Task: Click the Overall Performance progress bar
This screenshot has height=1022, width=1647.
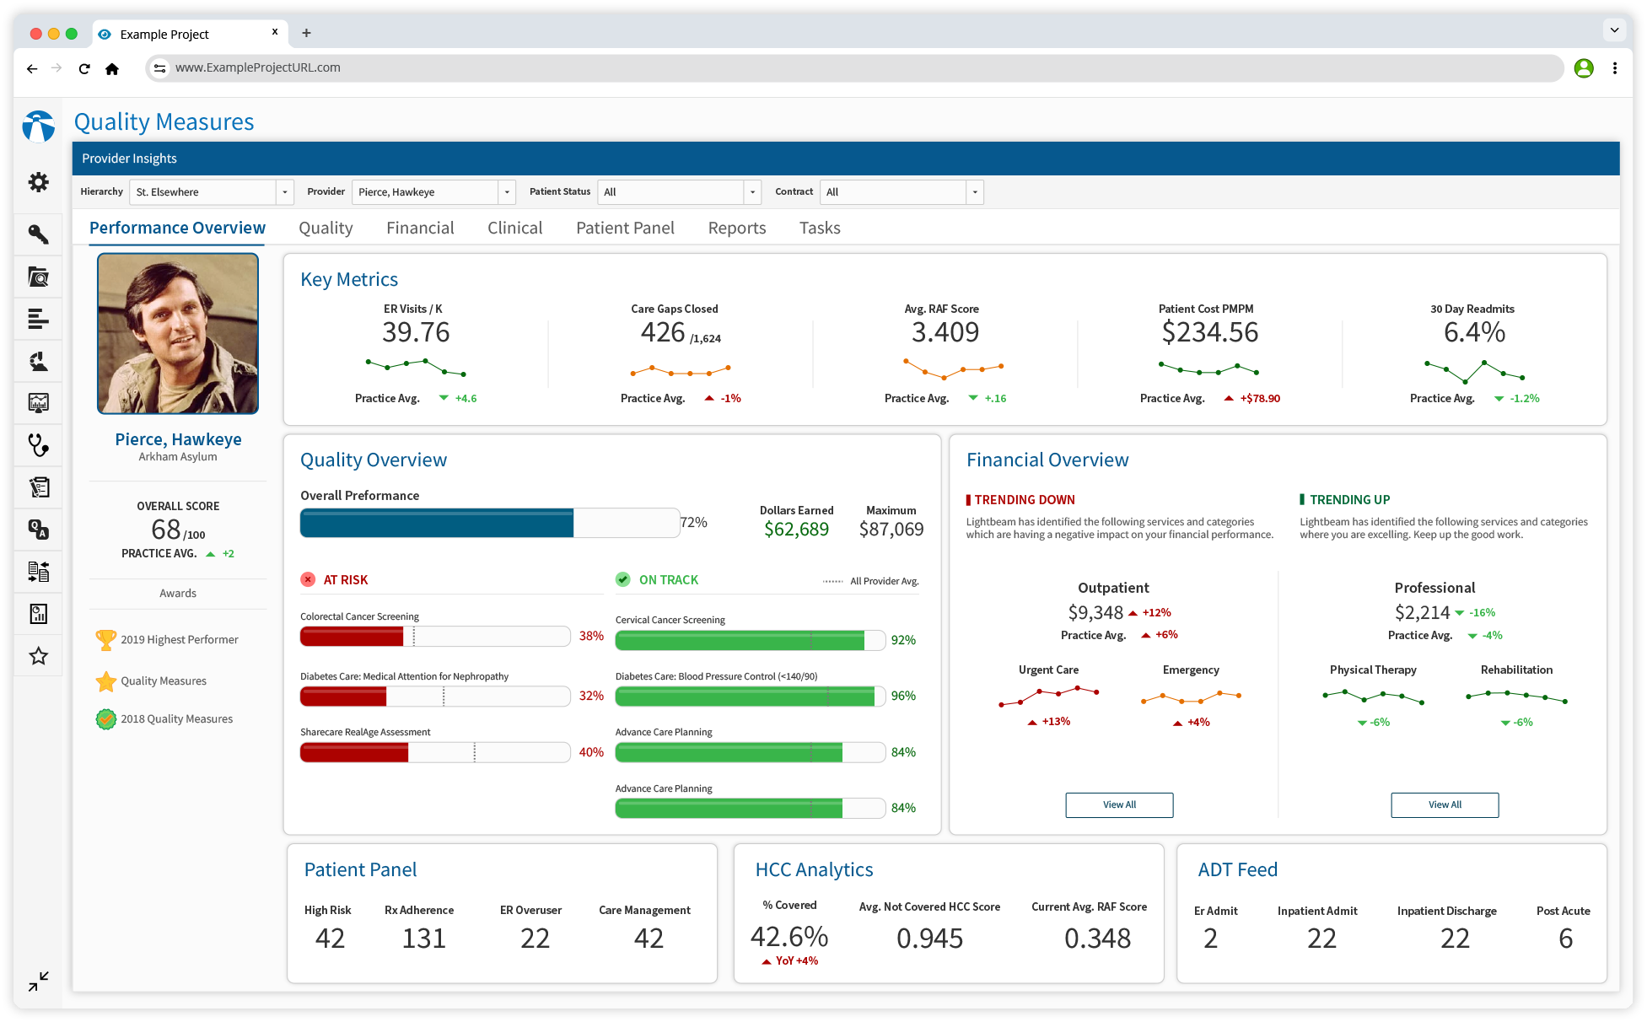Action: pos(489,523)
